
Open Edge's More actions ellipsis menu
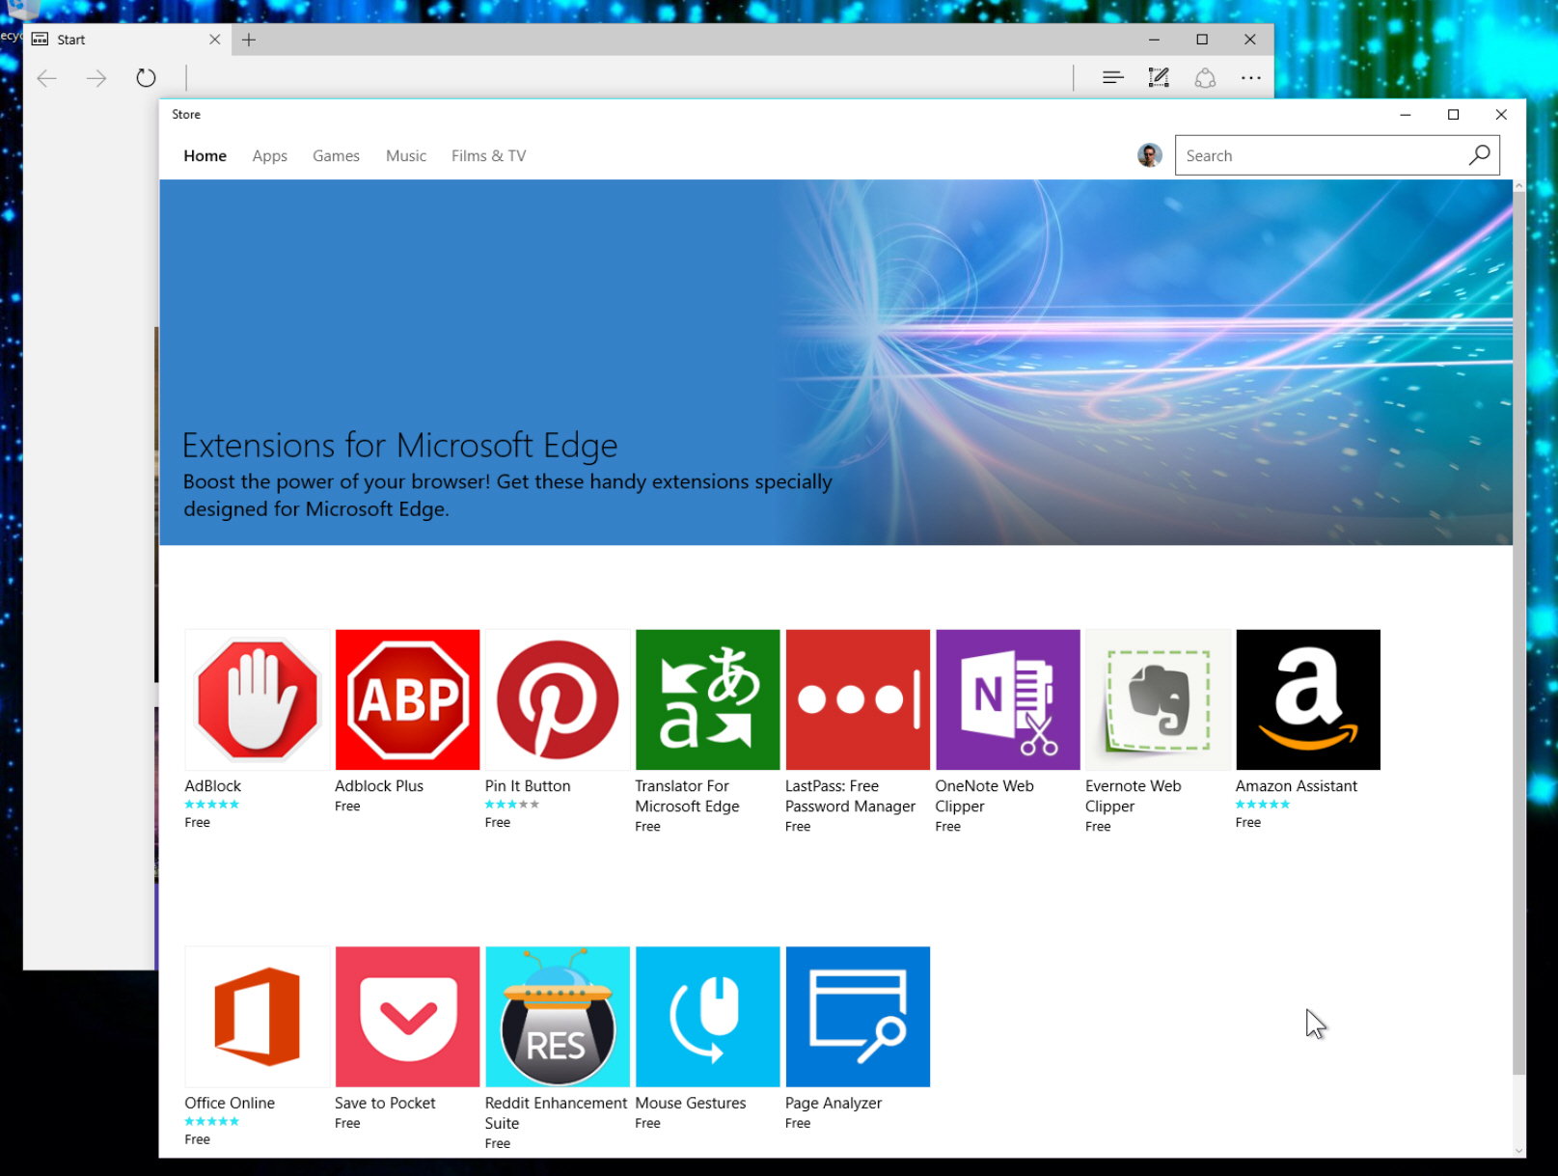pos(1251,78)
